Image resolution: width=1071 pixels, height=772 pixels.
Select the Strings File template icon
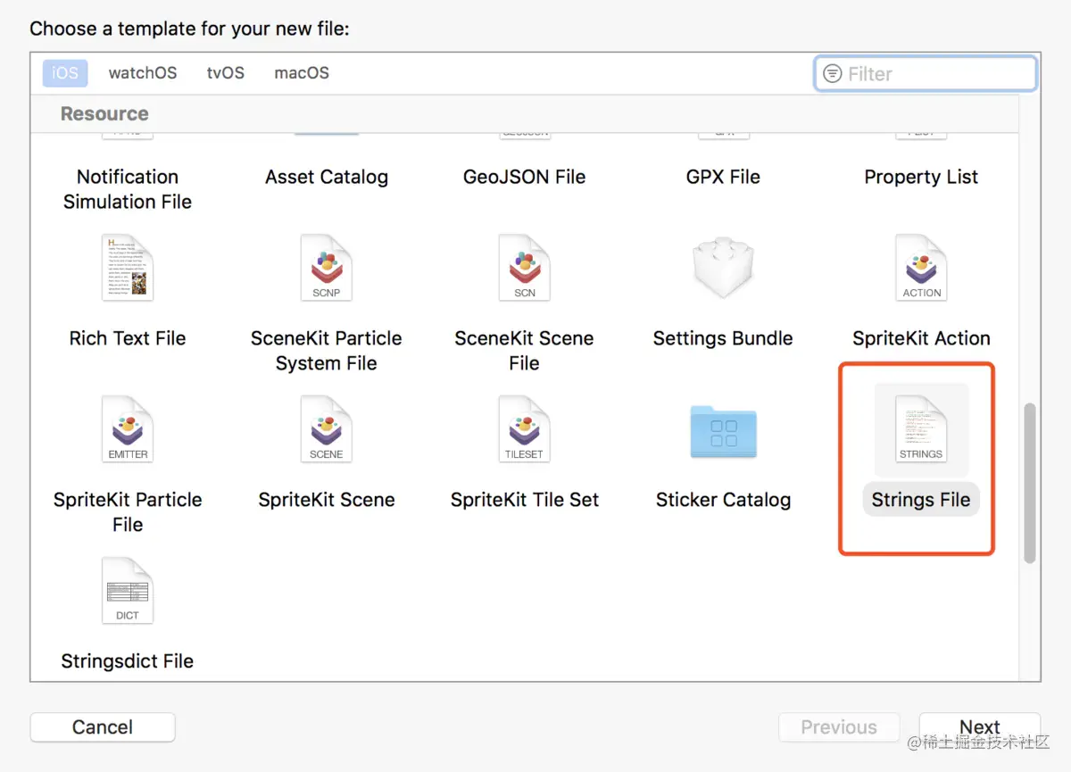click(x=921, y=429)
